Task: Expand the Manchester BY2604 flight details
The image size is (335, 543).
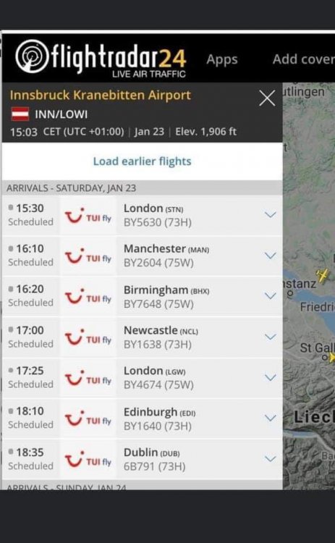Action: click(x=271, y=256)
